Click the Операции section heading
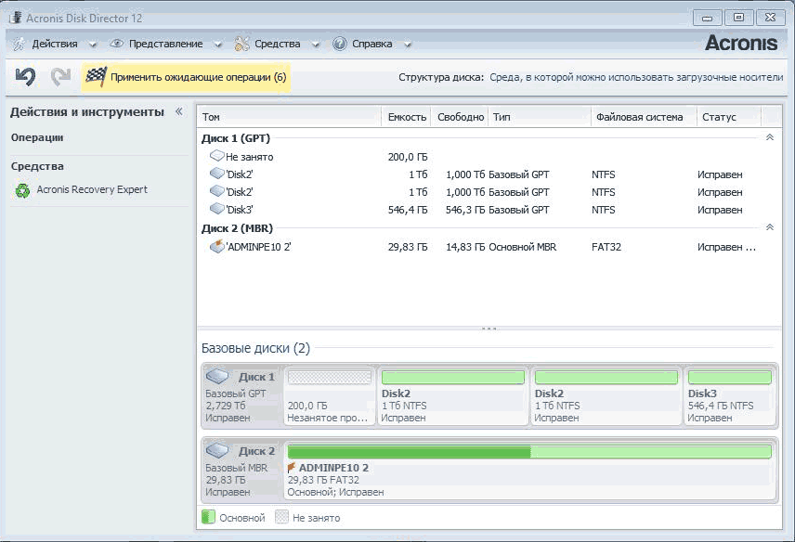This screenshot has height=542, width=795. [37, 137]
